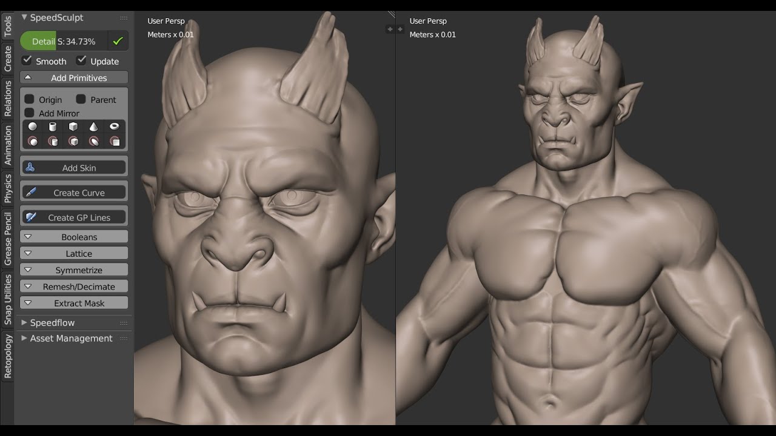Toggle the Update checkbox

[x=82, y=61]
